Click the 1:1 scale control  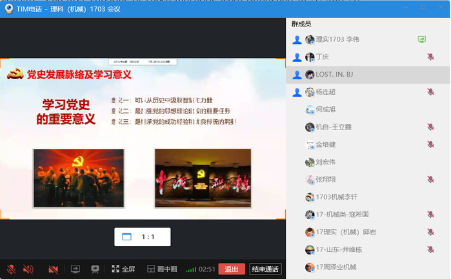pos(142,237)
